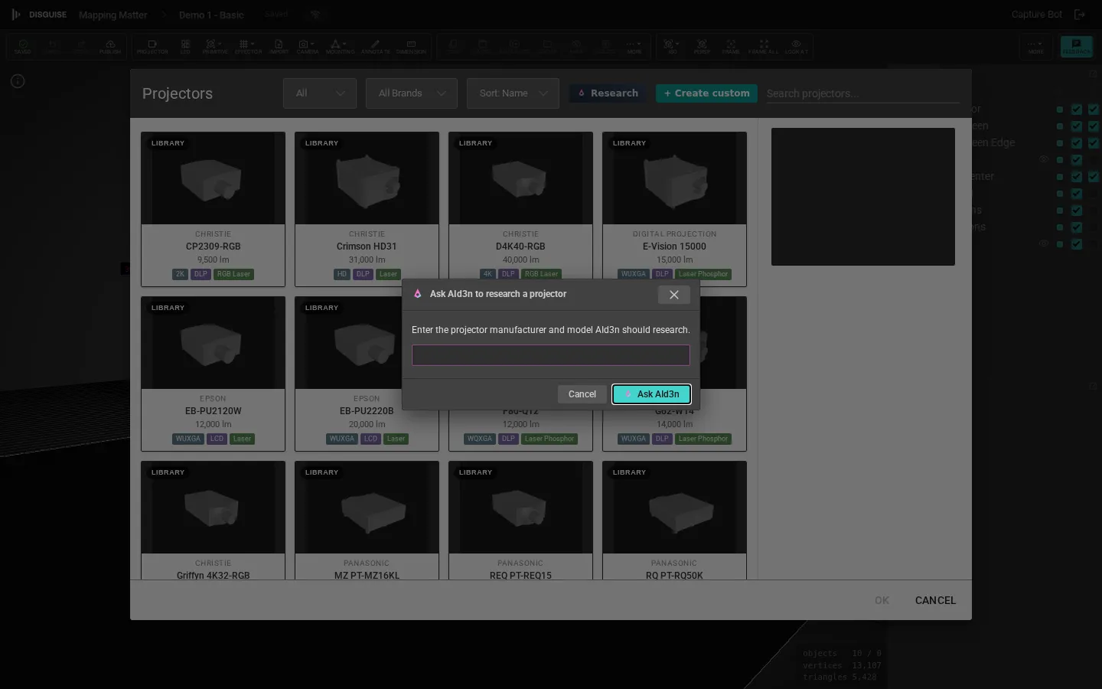Click CANCEL at the Projectors panel bottom
Screen dimensions: 1102x689
pos(935,600)
